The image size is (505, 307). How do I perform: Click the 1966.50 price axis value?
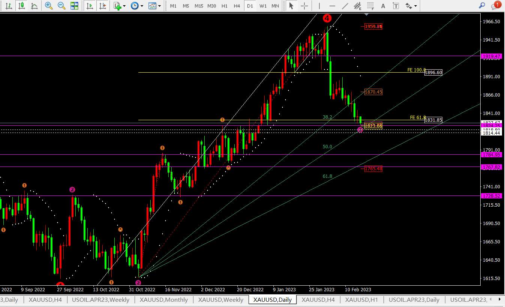pyautogui.click(x=491, y=22)
